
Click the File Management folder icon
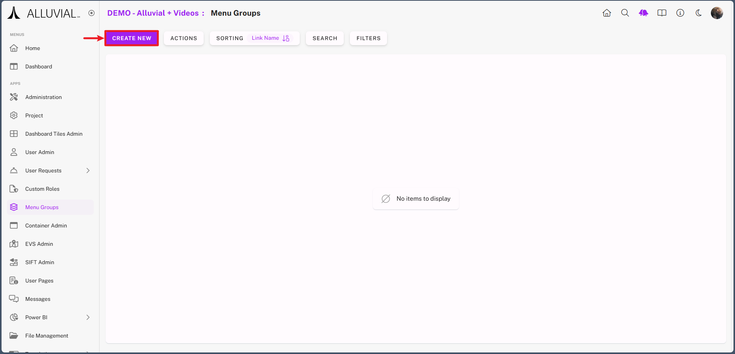click(14, 336)
